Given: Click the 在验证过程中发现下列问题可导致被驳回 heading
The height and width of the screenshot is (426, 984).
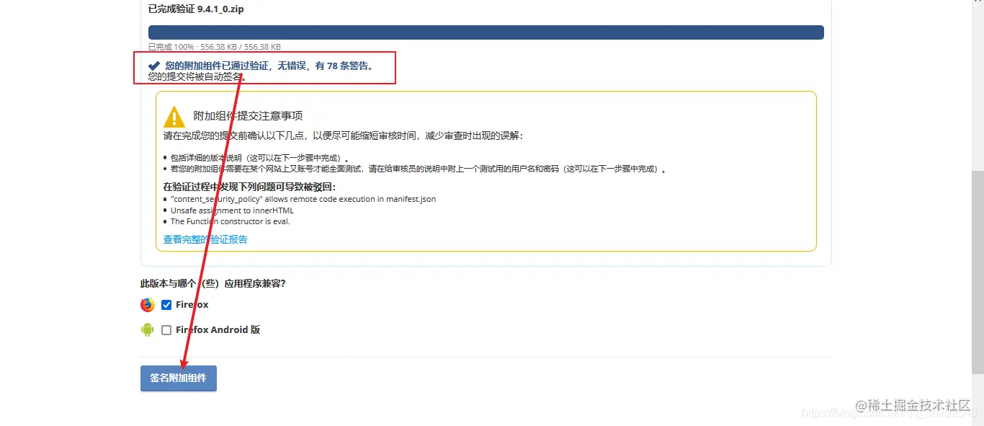Looking at the screenshot, I should click(x=249, y=187).
